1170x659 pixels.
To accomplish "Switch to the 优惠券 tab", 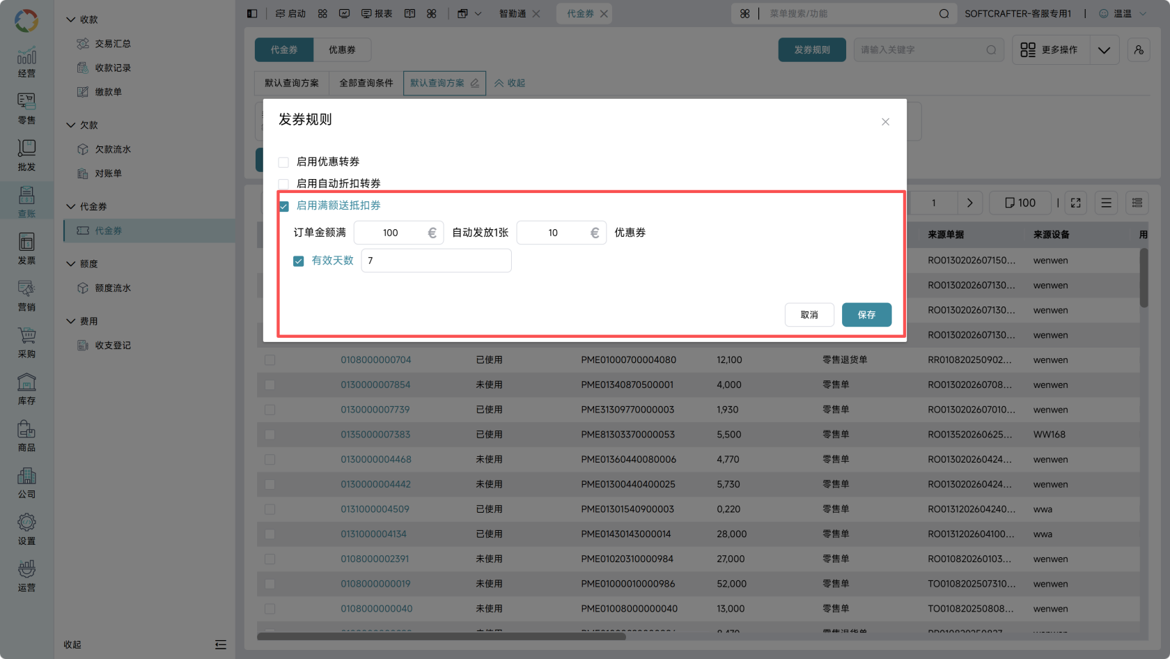I will [342, 50].
